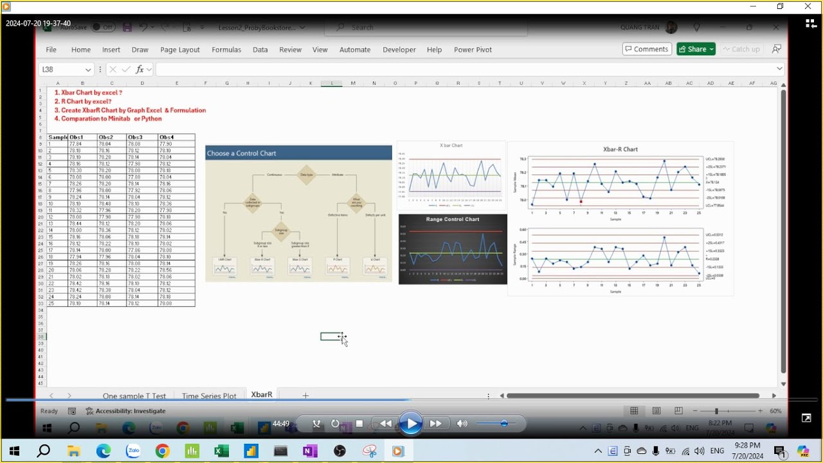Image resolution: width=823 pixels, height=463 pixels.
Task: Click the Insert Function fx icon
Action: pyautogui.click(x=140, y=69)
